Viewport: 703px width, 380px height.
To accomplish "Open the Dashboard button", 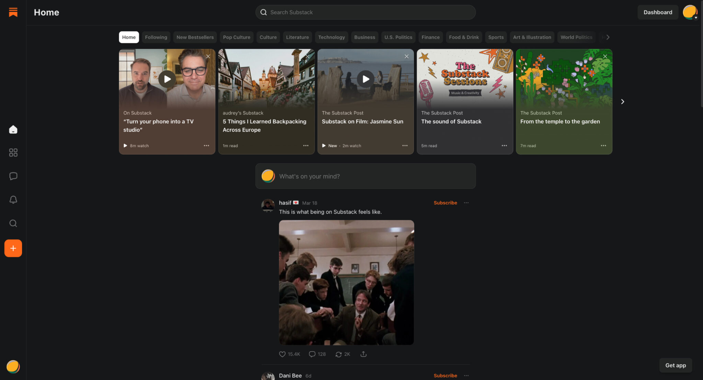I will coord(658,12).
